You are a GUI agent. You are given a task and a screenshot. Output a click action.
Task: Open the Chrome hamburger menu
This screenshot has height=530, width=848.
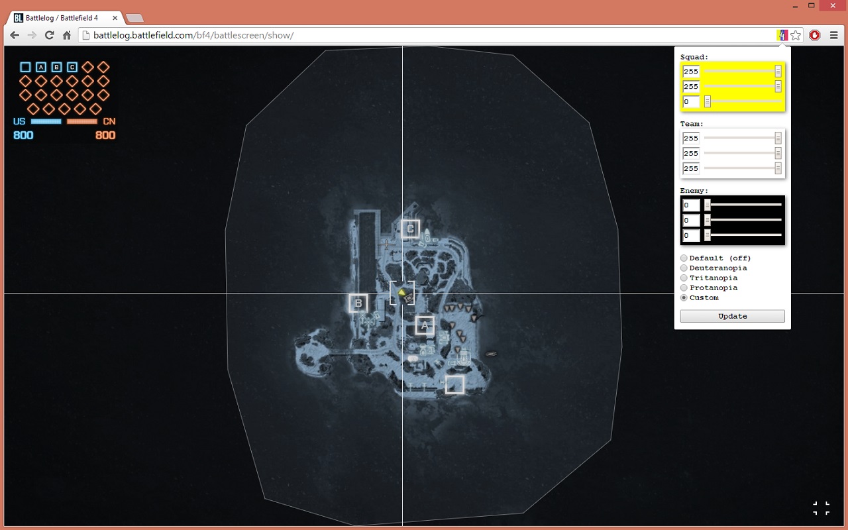834,35
